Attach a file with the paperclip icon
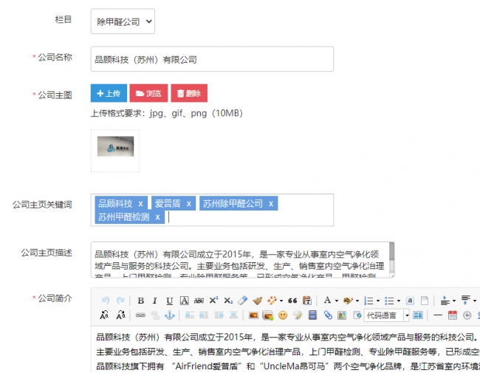Image resolution: width=480 pixels, height=373 pixels. point(328,315)
